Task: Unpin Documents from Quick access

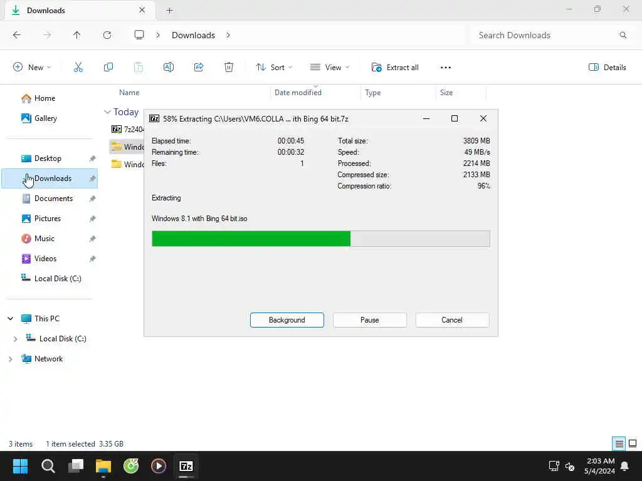Action: [x=93, y=199]
